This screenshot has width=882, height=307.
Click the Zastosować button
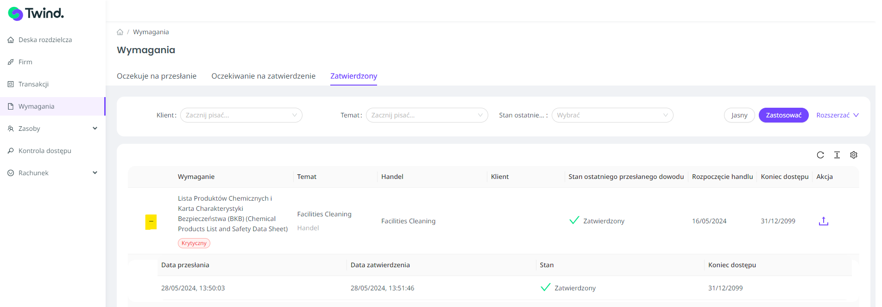(x=783, y=115)
